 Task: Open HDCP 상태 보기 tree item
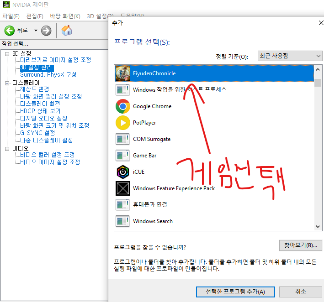tap(40, 111)
